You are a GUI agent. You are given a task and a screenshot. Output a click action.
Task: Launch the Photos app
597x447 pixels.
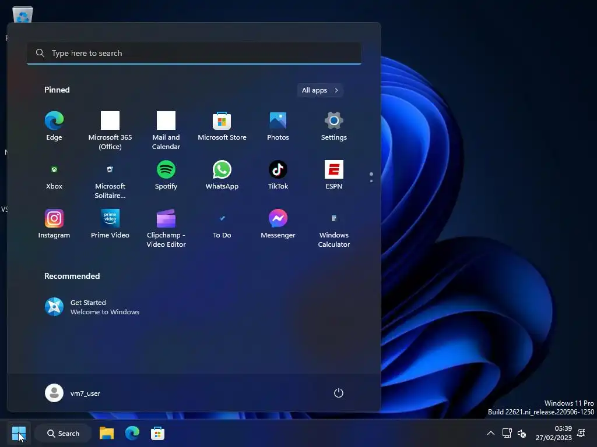pyautogui.click(x=278, y=126)
